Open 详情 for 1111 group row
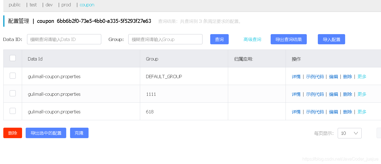Image resolution: width=381 pixels, height=164 pixels. (x=296, y=94)
